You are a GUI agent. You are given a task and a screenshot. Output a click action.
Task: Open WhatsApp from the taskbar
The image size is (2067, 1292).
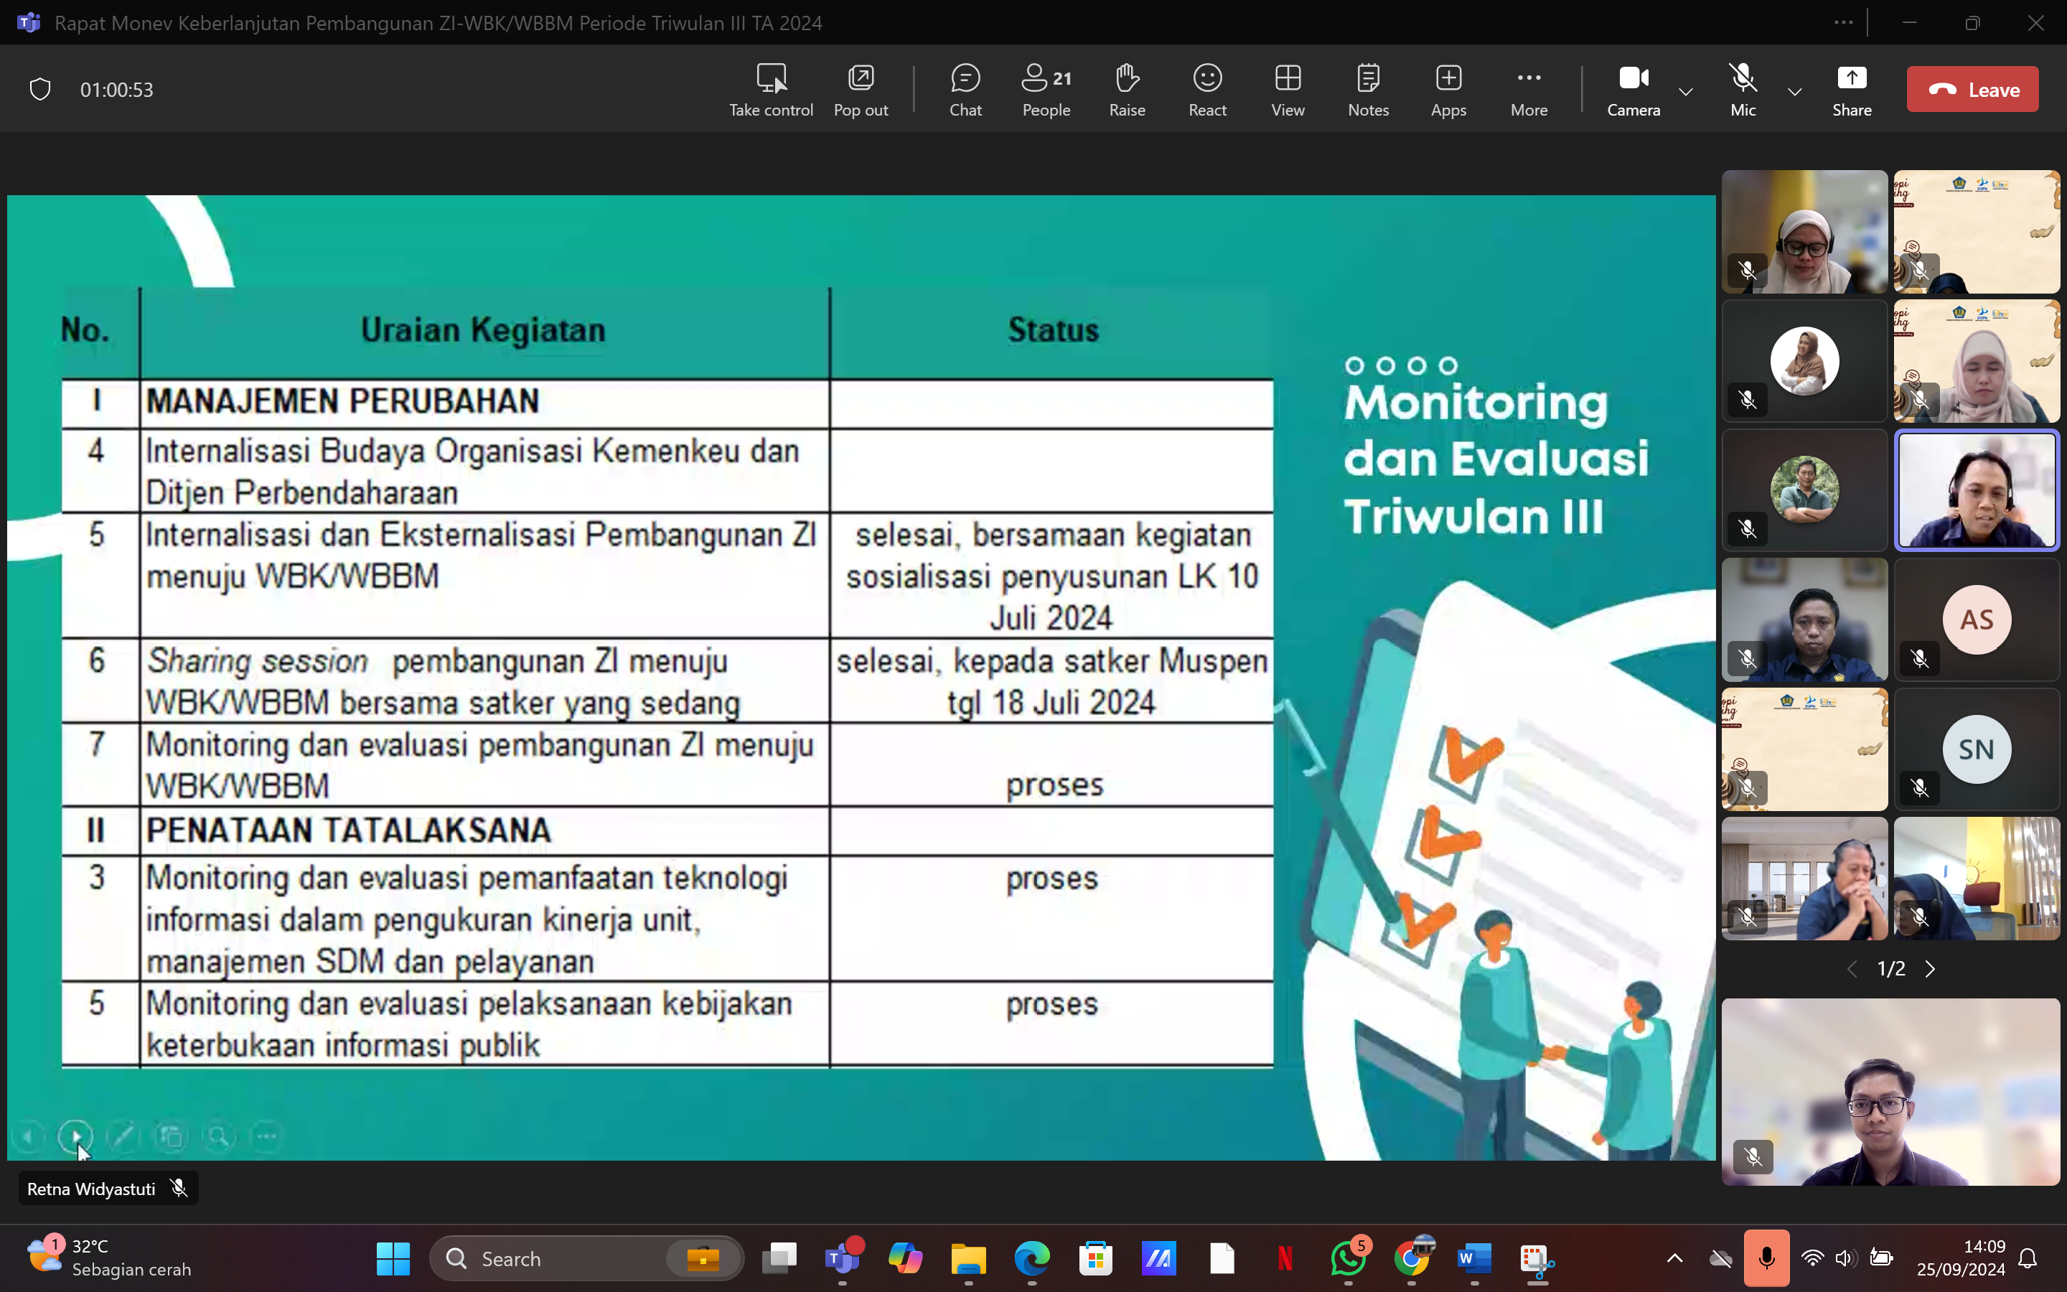(x=1348, y=1259)
